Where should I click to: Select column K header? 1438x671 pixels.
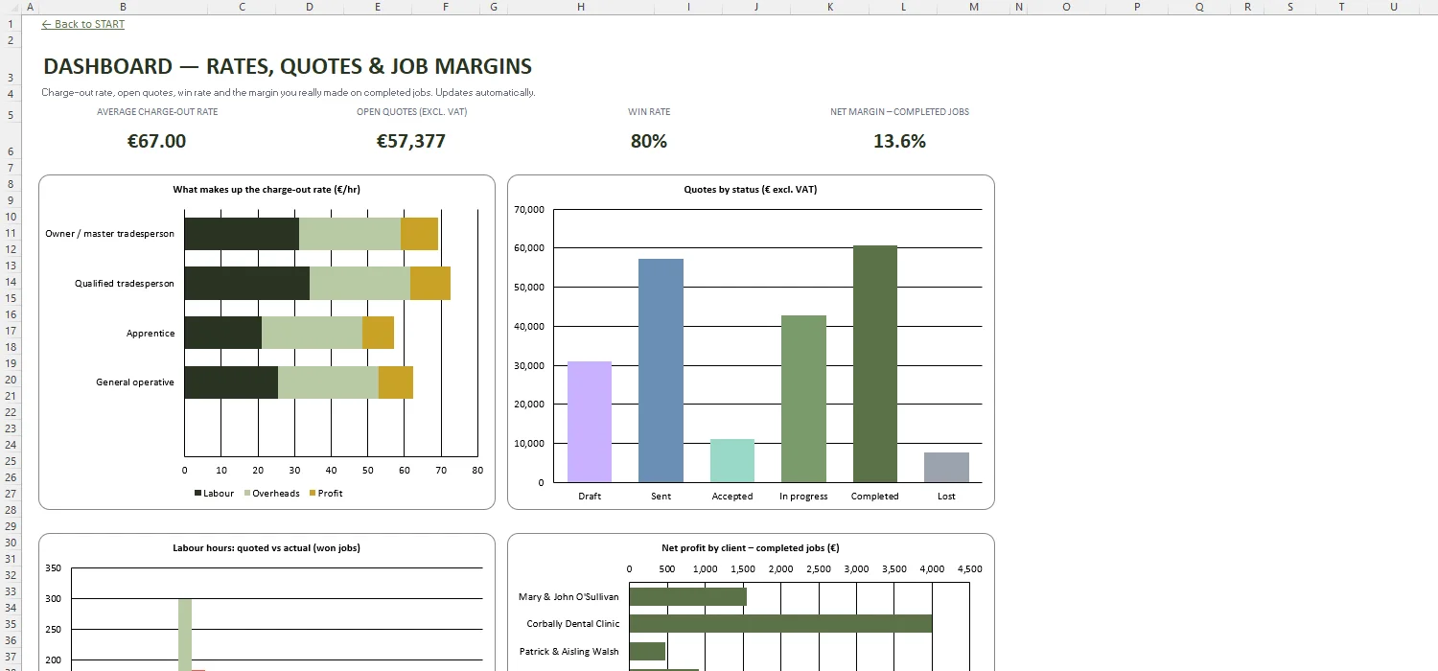pyautogui.click(x=830, y=7)
